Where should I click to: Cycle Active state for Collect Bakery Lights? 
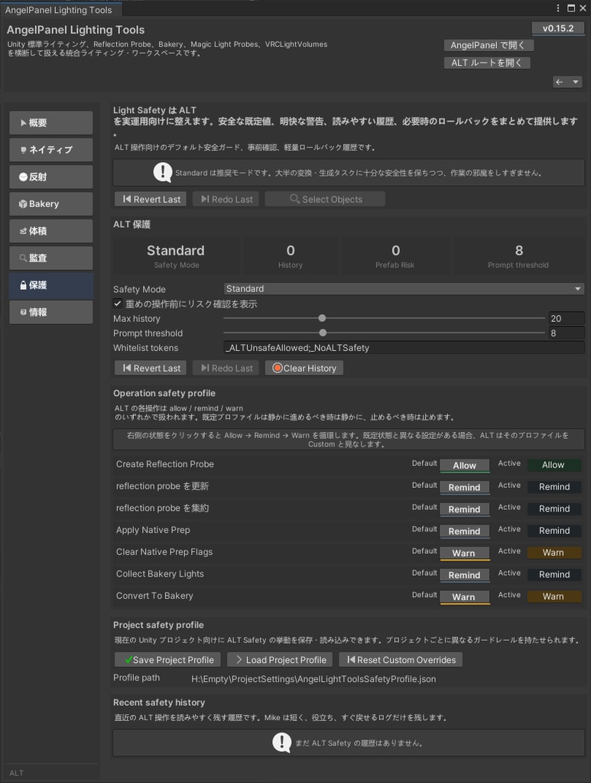tap(554, 575)
